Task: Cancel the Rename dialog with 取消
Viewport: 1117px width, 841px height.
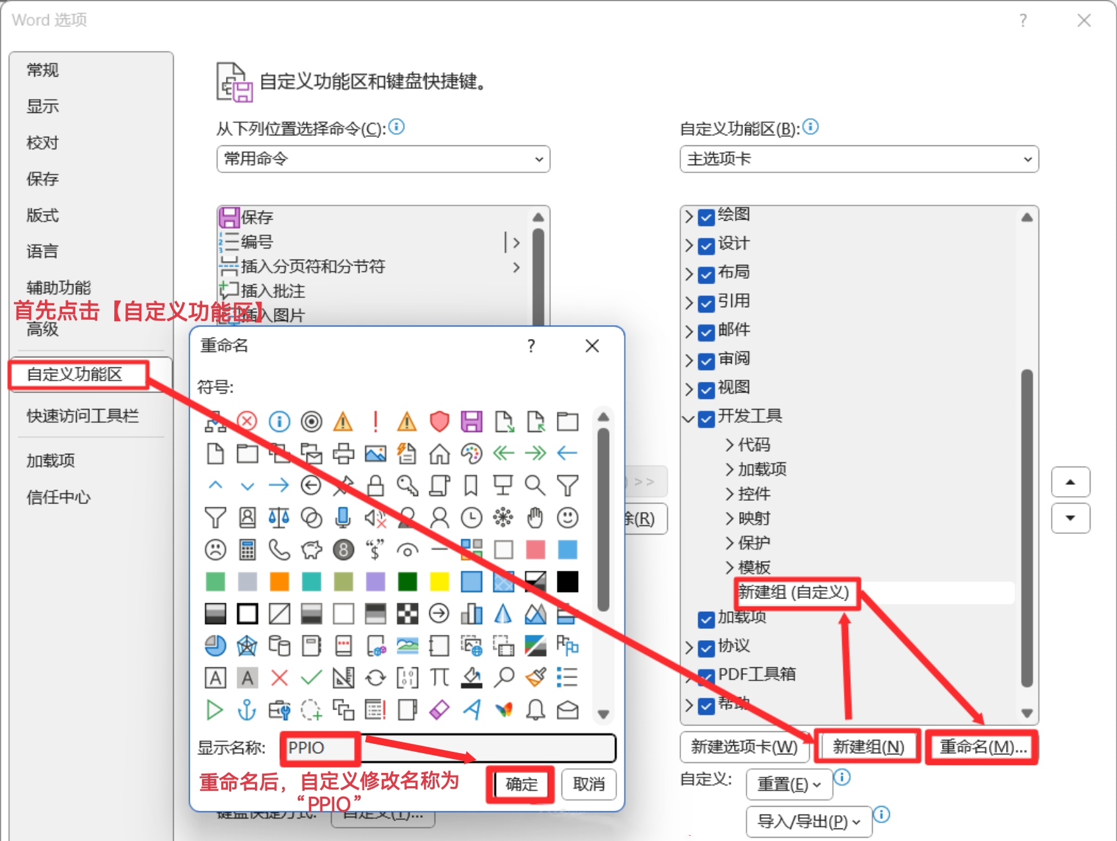Action: pos(589,784)
